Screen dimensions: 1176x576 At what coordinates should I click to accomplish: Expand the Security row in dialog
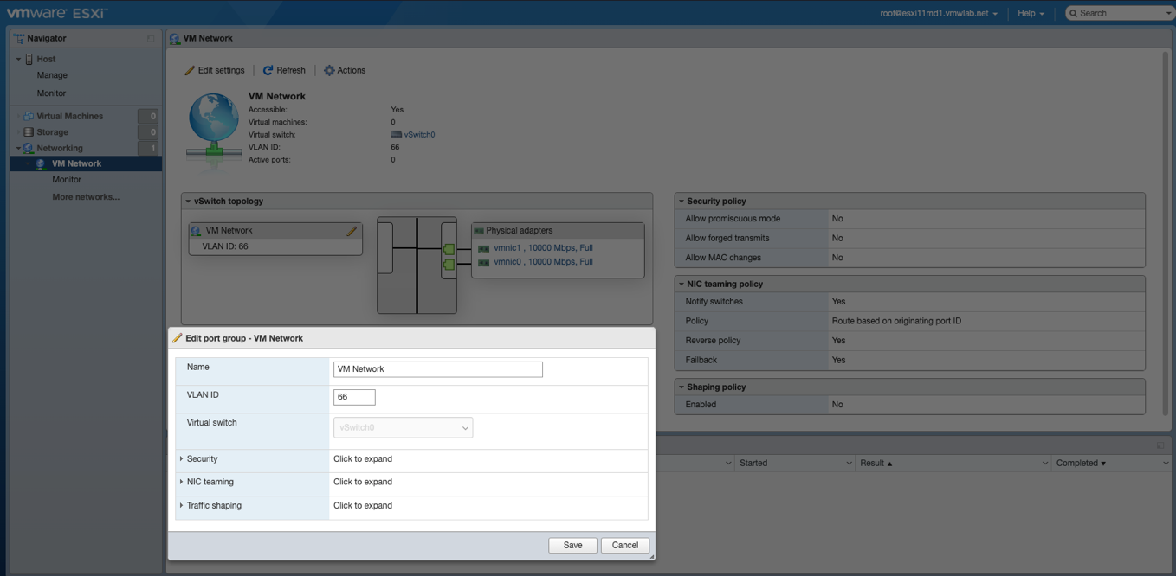point(181,458)
